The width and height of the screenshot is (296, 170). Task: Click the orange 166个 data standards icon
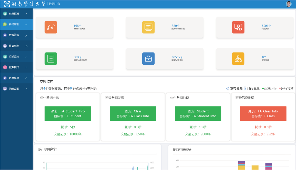[x=51, y=27]
